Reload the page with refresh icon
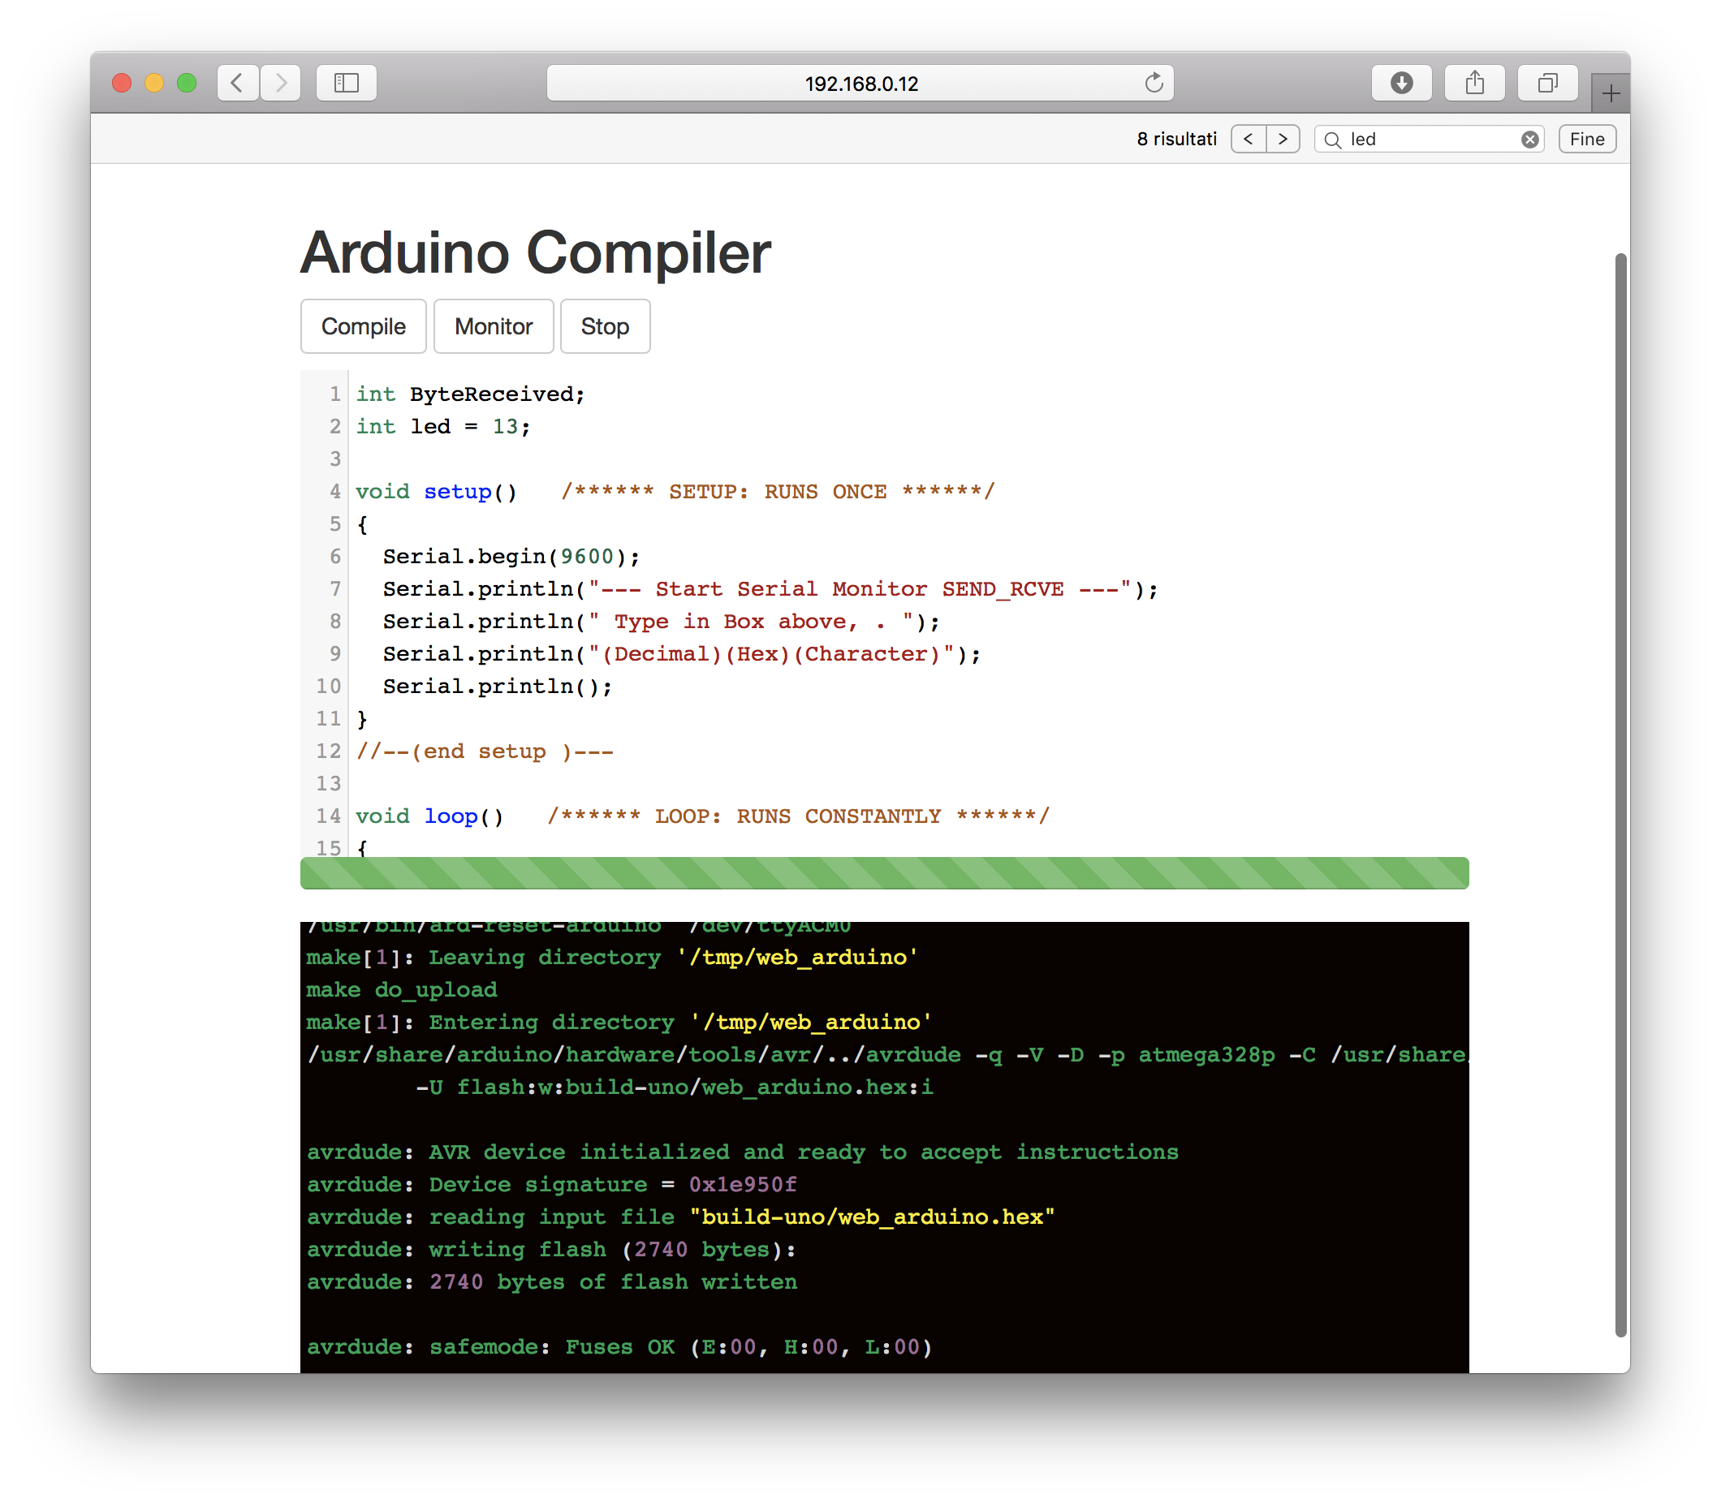 point(1154,83)
